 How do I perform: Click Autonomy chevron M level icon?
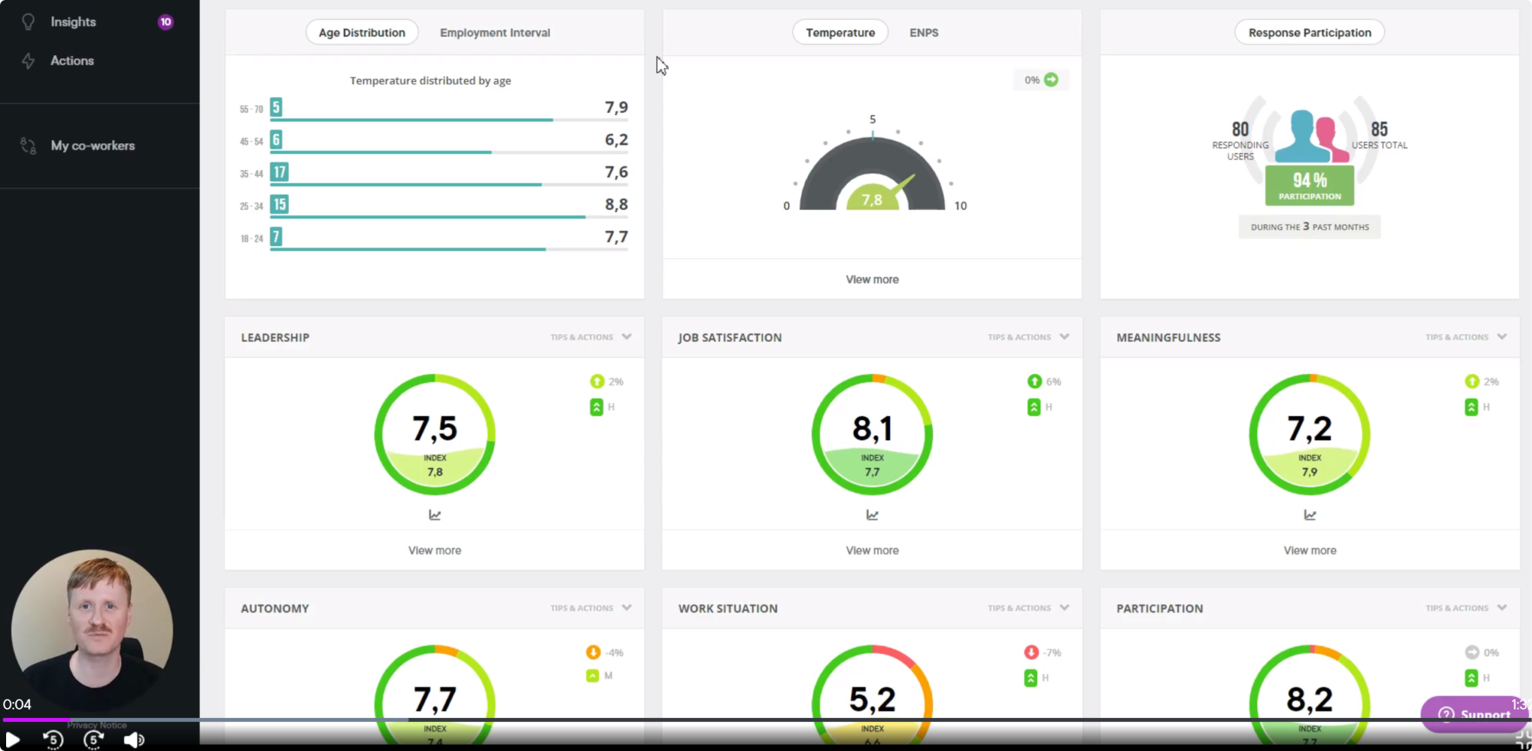(x=592, y=676)
